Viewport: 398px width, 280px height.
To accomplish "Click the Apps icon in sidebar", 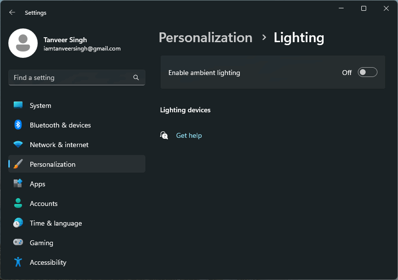I will 18,183.
